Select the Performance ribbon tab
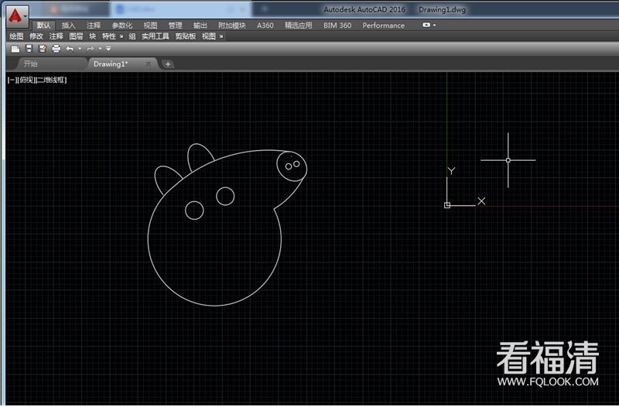Viewport: 619px width, 407px height. click(x=383, y=26)
